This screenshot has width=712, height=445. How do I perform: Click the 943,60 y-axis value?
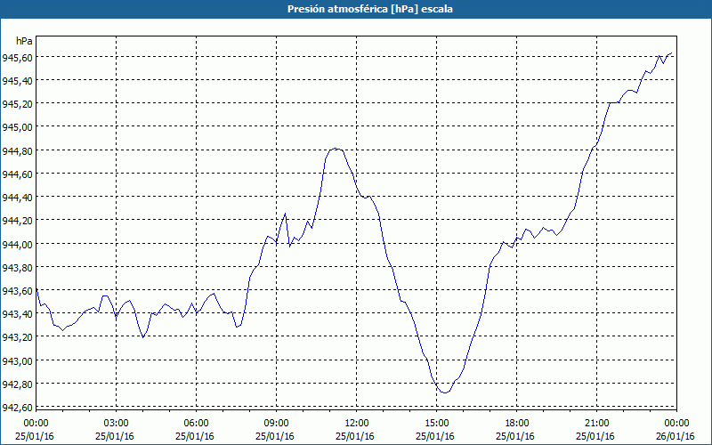(17, 291)
